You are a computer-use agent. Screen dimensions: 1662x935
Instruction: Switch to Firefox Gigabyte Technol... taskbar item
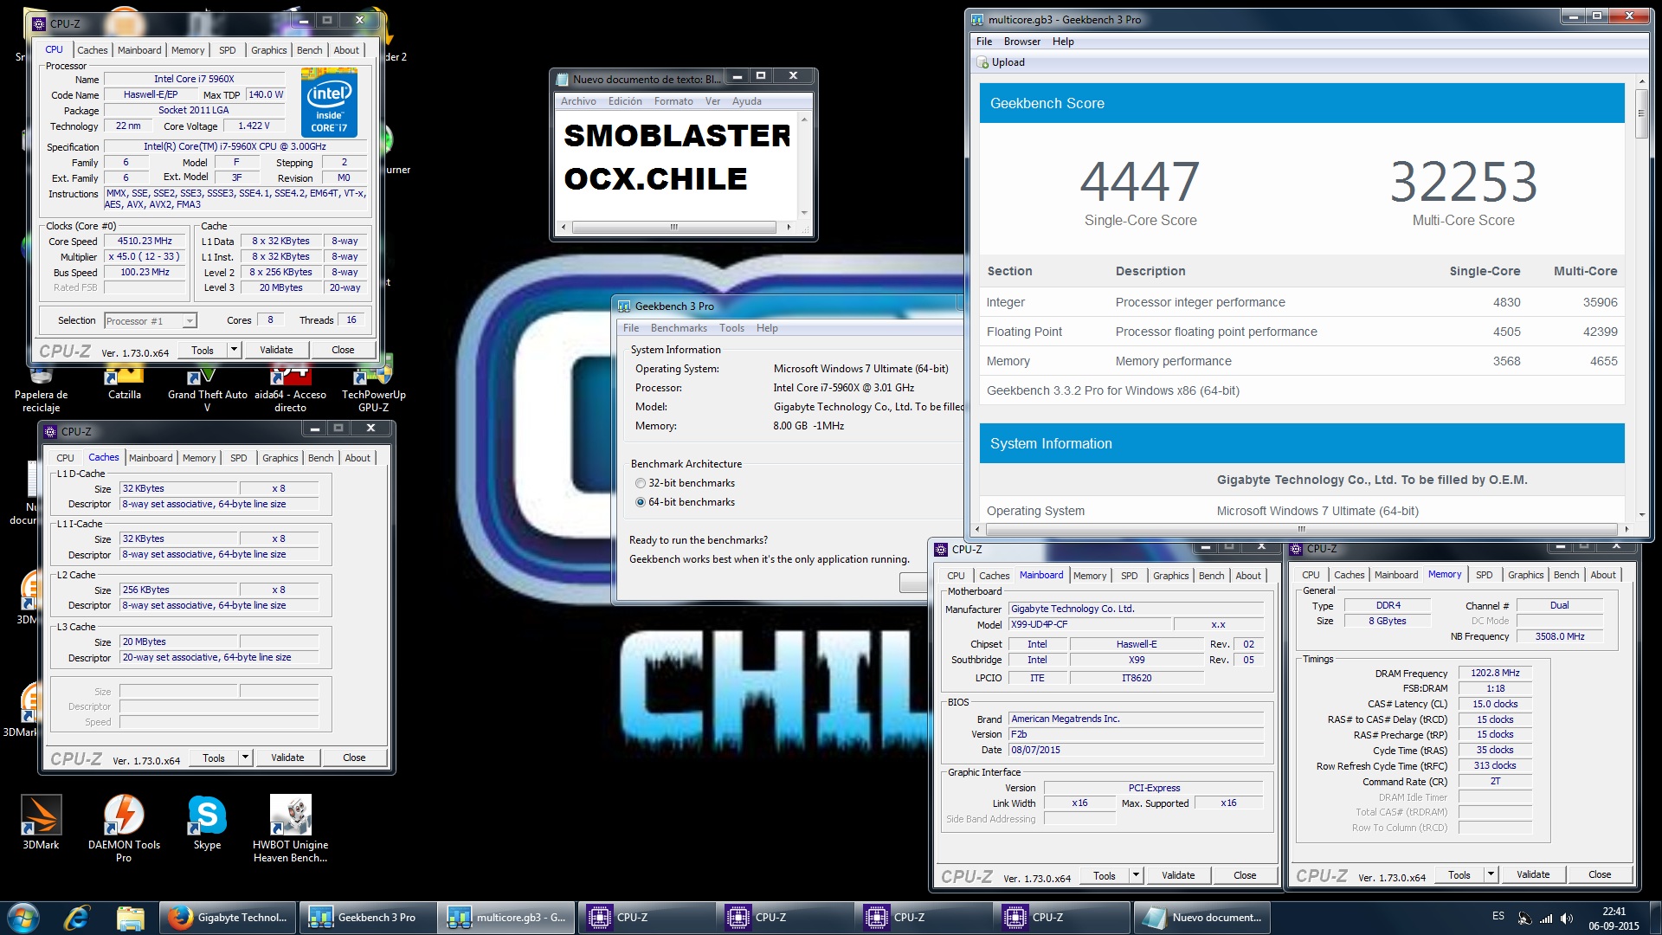pyautogui.click(x=228, y=918)
